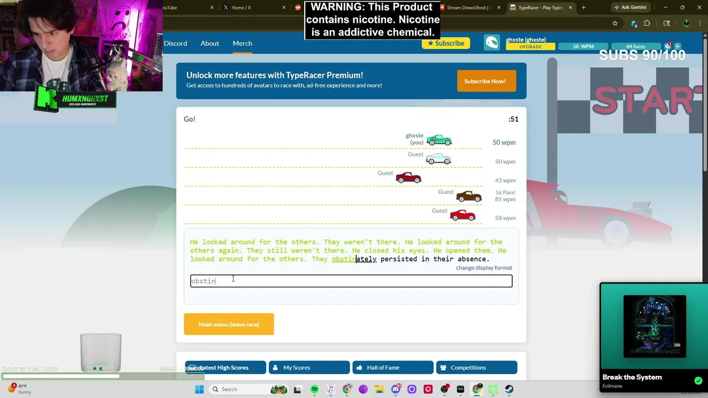Click the Windows Start button
708x398 pixels.
(199, 389)
